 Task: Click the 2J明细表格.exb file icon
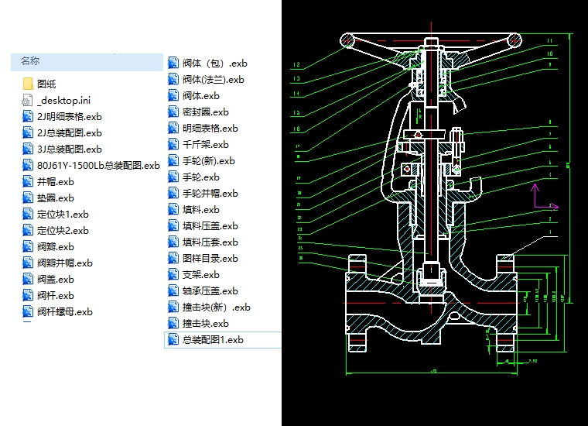point(27,116)
